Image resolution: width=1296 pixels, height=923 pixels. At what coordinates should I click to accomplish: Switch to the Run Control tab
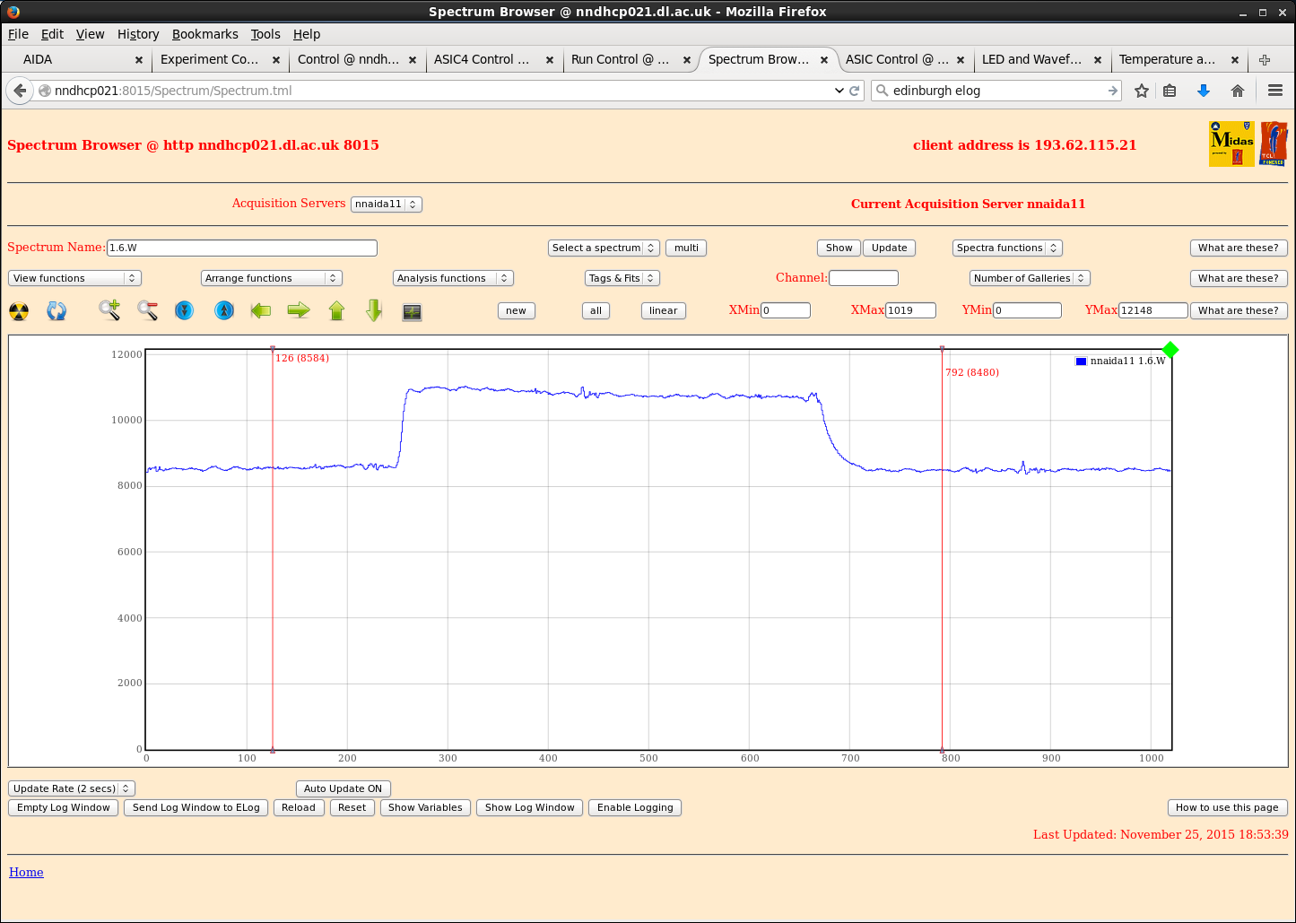620,59
